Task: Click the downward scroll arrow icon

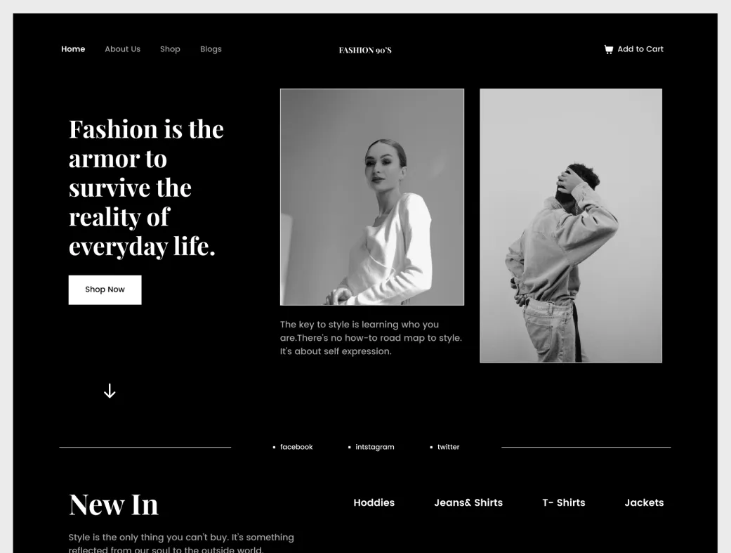Action: [x=110, y=391]
